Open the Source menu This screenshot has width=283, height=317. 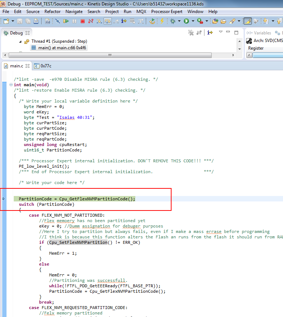coord(33,12)
